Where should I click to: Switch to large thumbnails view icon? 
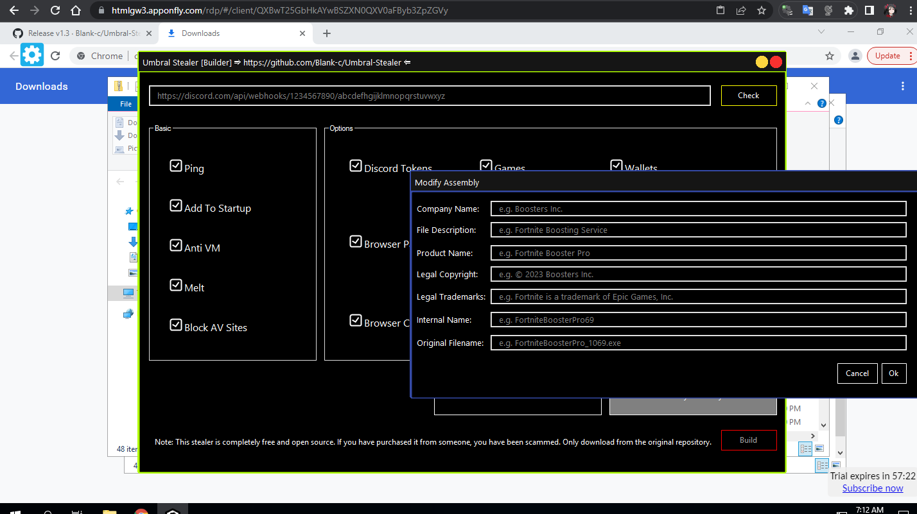819,448
